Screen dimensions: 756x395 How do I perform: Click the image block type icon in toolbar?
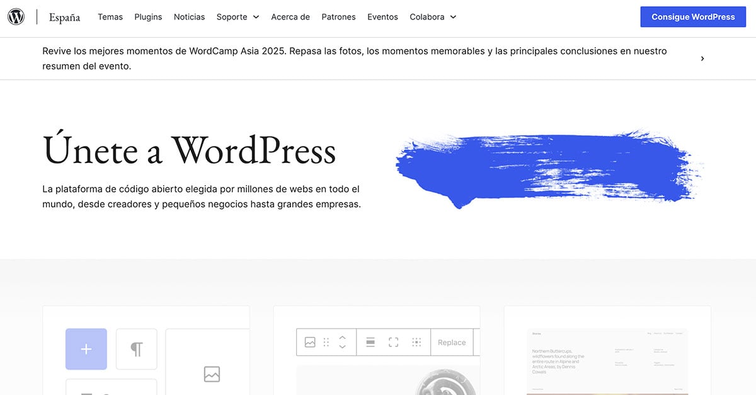[x=310, y=342]
